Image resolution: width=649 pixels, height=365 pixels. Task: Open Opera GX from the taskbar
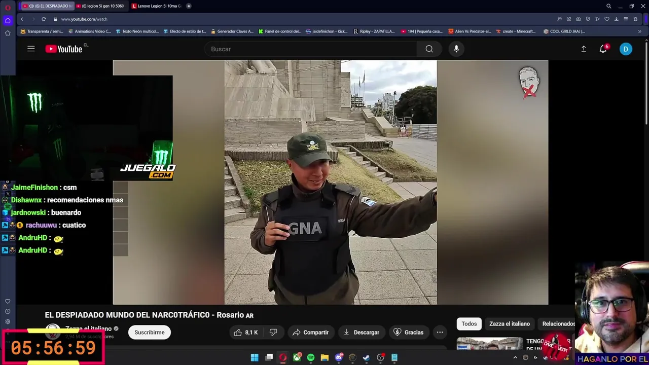[x=282, y=357]
